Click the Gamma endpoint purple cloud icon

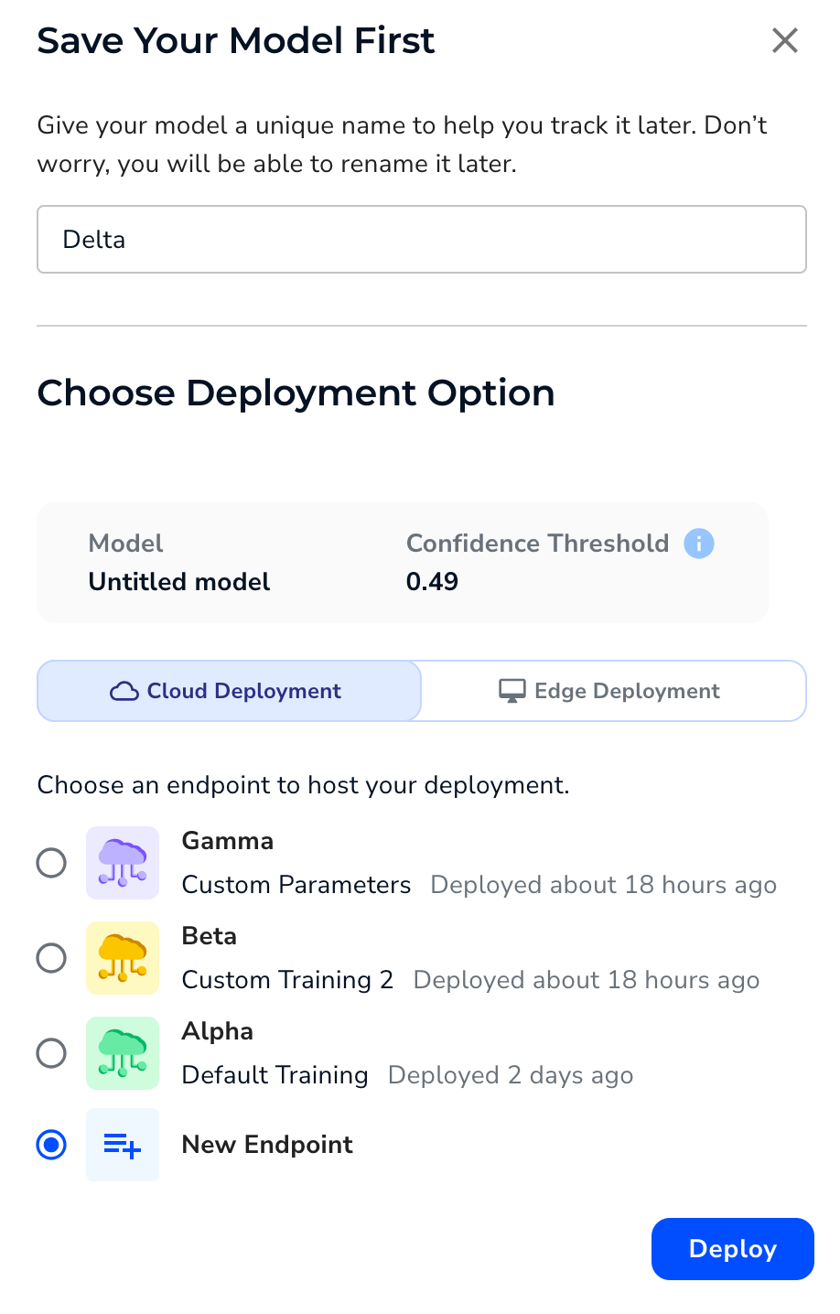[122, 862]
